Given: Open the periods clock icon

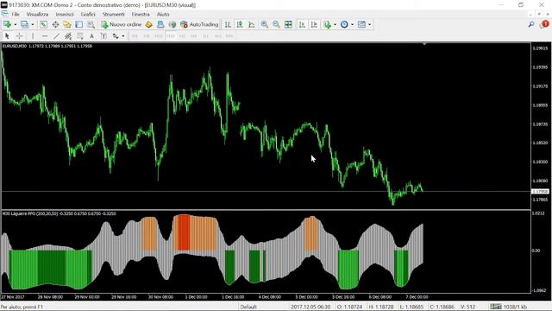Looking at the screenshot, I should coord(344,24).
